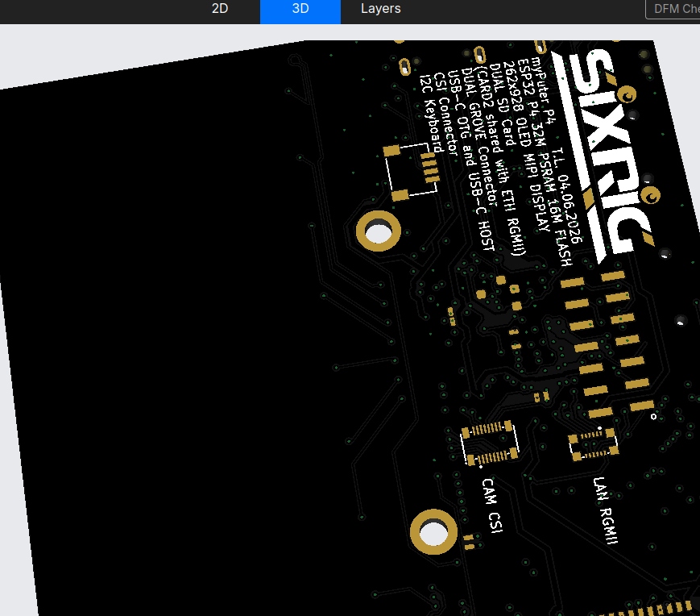The image size is (700, 616).
Task: Click the upper gold mounting hole
Action: click(378, 231)
